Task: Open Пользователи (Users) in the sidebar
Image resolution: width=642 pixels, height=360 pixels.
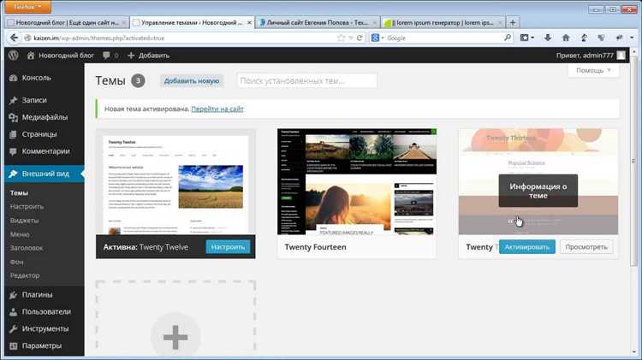Action: pyautogui.click(x=46, y=312)
